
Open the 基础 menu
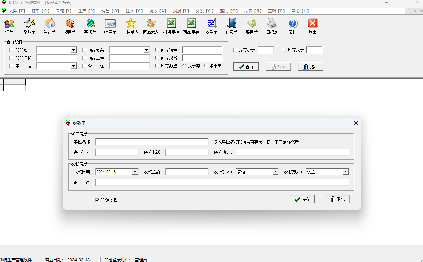276,11
